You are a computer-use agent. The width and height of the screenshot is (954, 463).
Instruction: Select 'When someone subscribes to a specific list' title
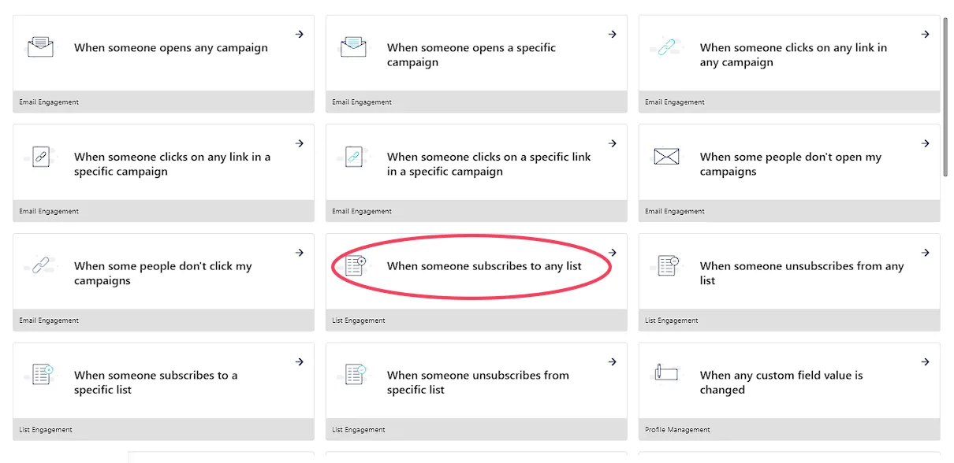[x=156, y=383]
